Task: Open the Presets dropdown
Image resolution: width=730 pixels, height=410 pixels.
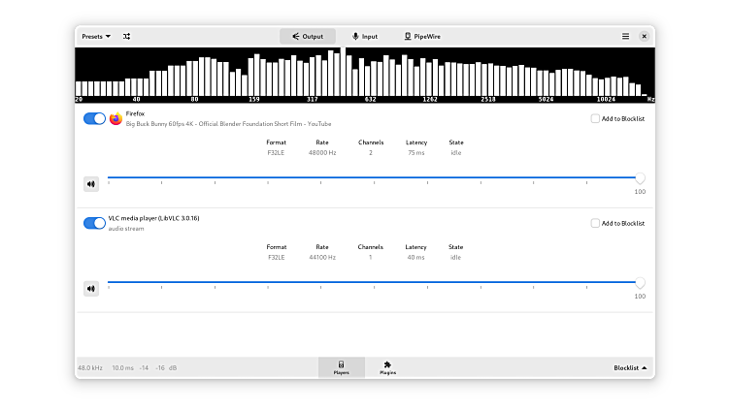Action: pyautogui.click(x=96, y=36)
